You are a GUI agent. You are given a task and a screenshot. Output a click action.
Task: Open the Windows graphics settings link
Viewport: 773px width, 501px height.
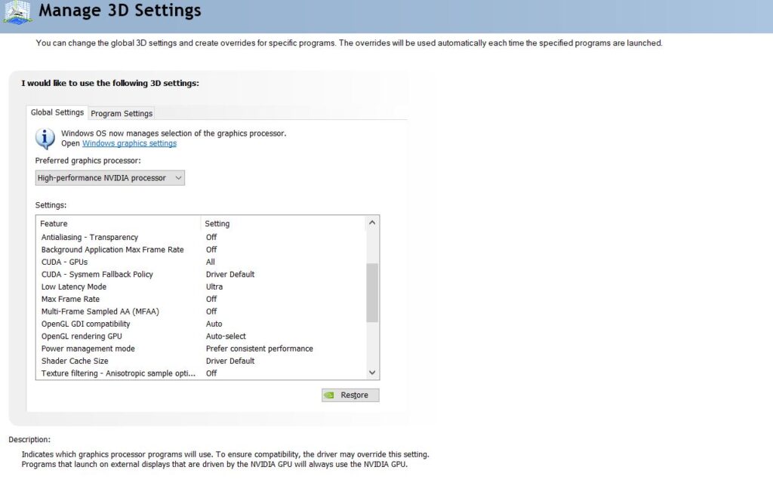coord(129,143)
